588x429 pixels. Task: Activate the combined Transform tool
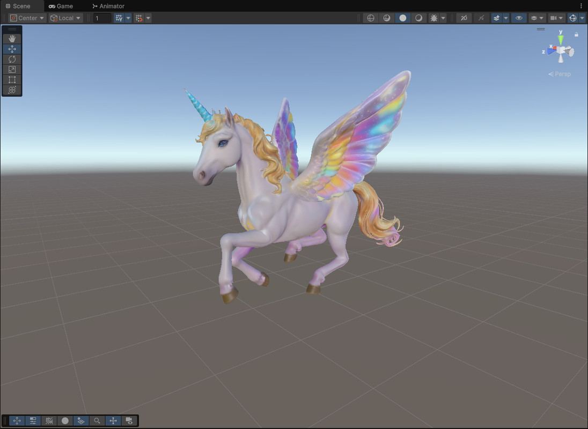11,90
